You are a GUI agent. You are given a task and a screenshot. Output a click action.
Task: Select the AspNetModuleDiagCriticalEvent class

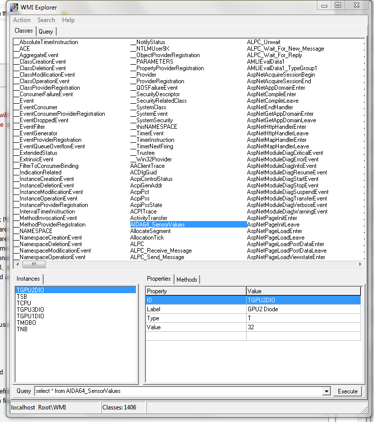(285, 153)
